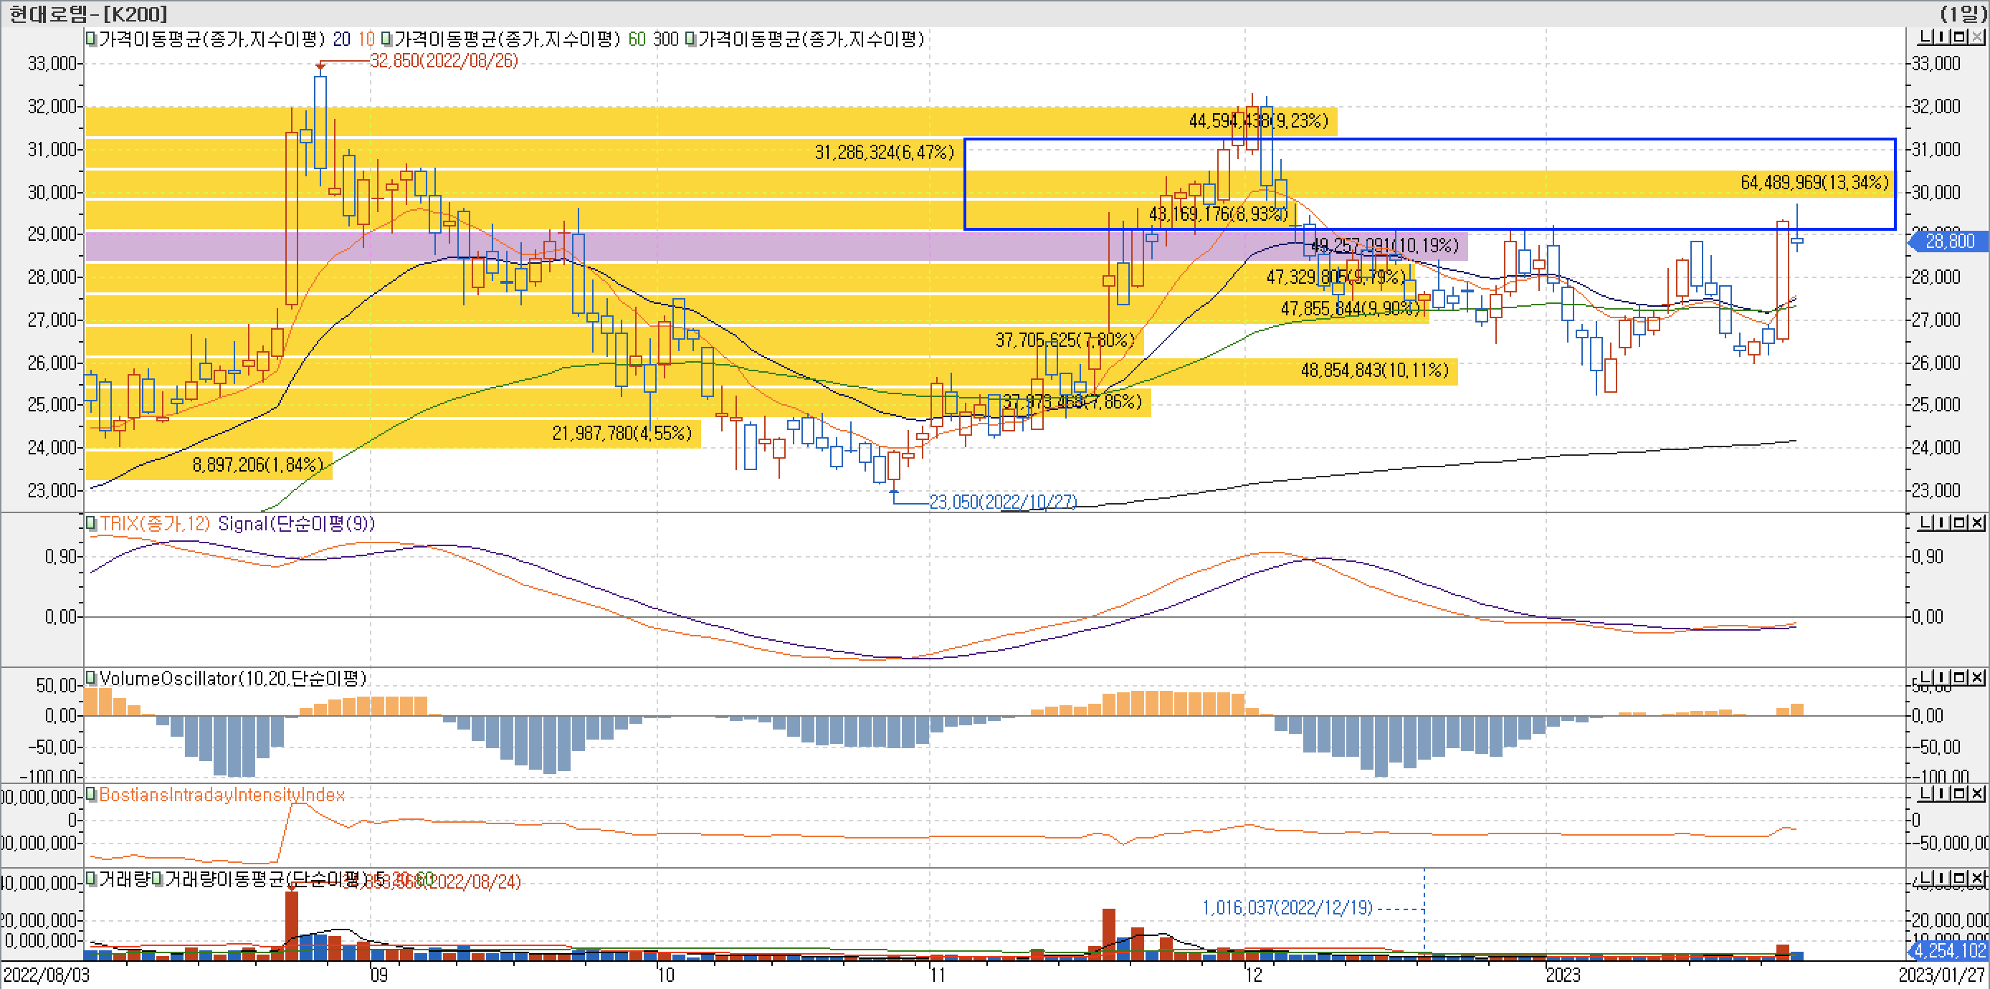Toggle the 거래량 legend marker box
Image resolution: width=1990 pixels, height=989 pixels.
pos(91,879)
